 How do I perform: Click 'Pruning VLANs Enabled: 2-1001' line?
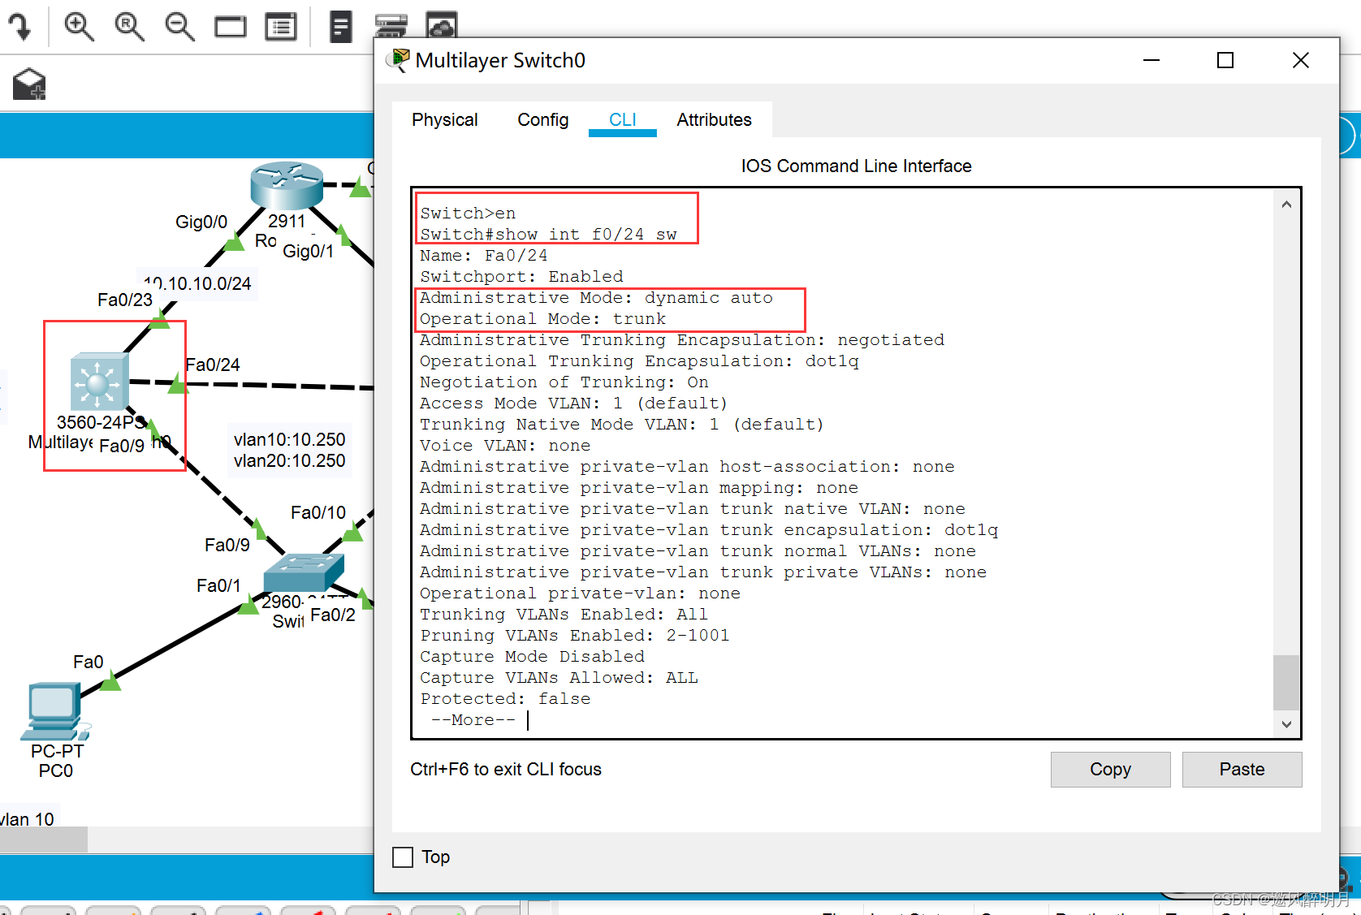click(x=575, y=636)
